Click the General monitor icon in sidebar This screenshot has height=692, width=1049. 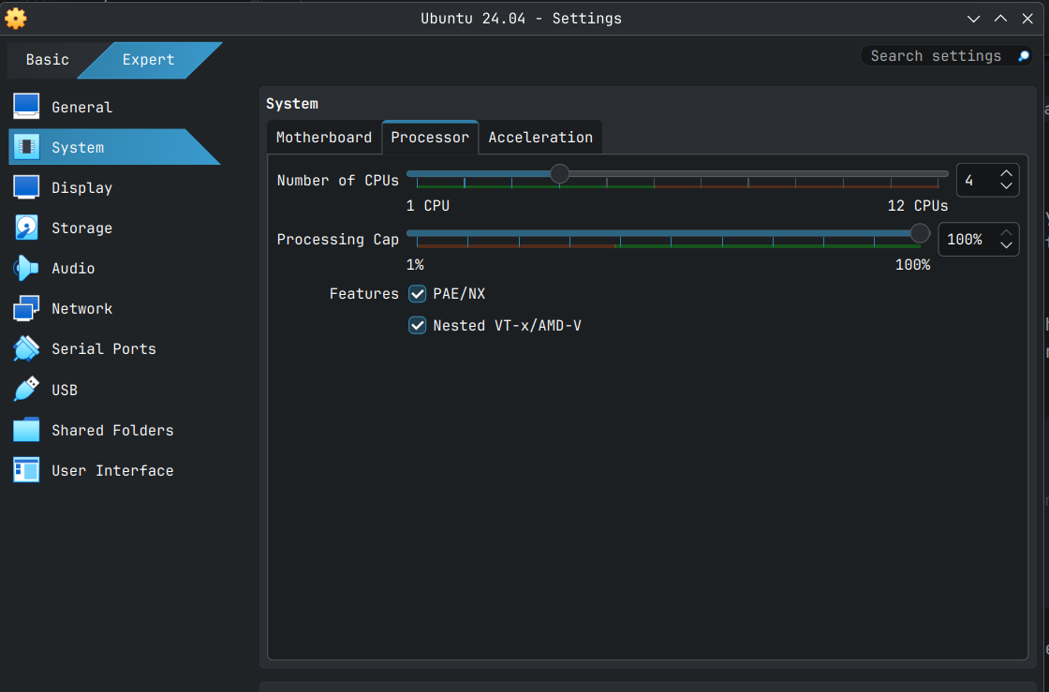(x=26, y=107)
